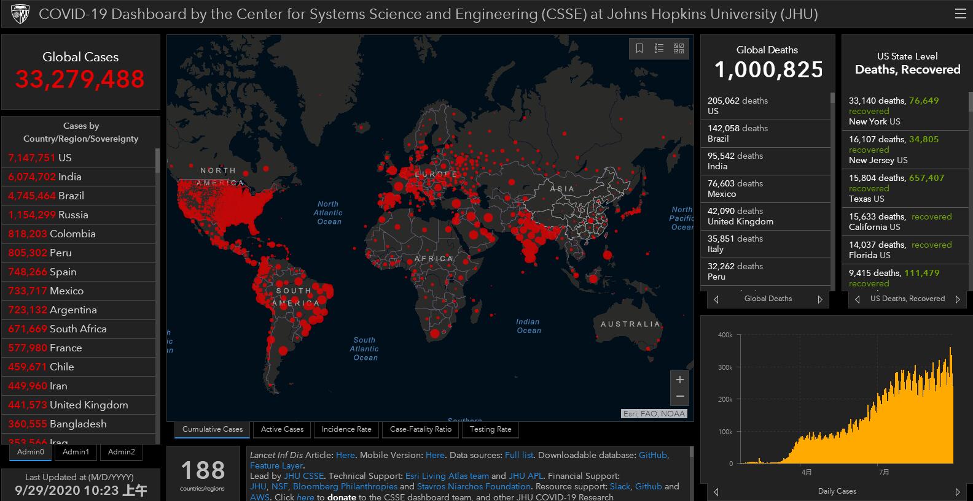Show previous US Deaths, Recovered page

point(858,299)
